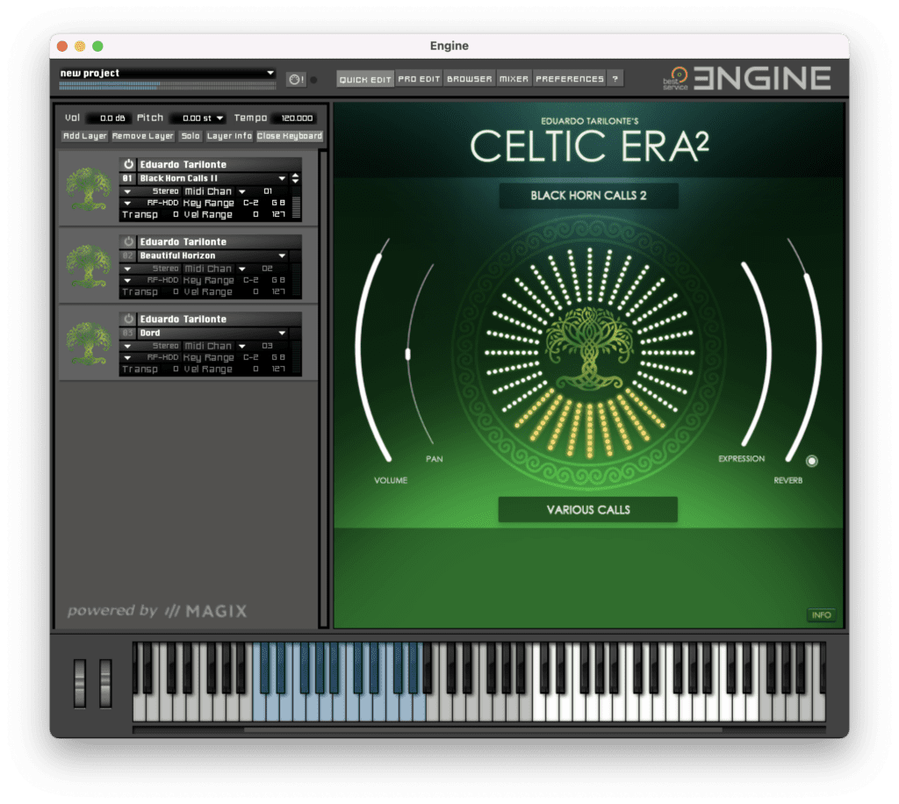This screenshot has width=899, height=804.
Task: Click the help question mark button
Action: pyautogui.click(x=615, y=79)
